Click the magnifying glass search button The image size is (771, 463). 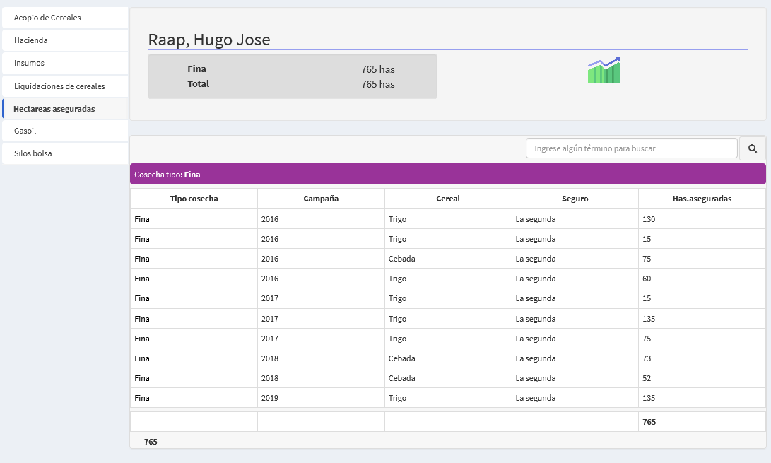pyautogui.click(x=752, y=148)
